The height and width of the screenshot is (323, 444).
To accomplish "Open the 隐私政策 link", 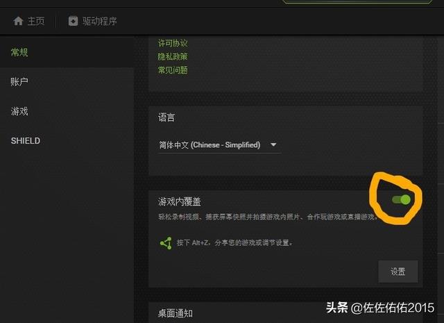I will tap(173, 56).
